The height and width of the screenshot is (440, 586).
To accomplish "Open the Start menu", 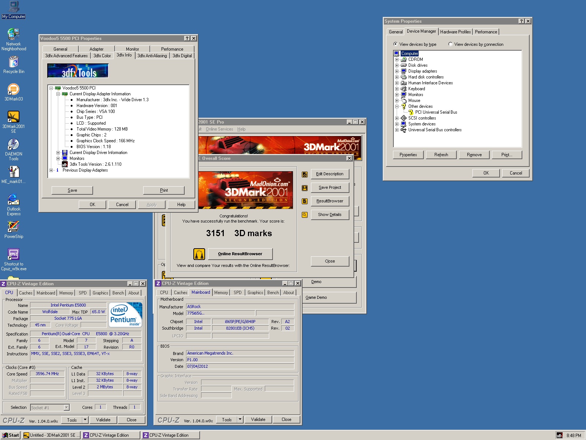I will [x=11, y=435].
